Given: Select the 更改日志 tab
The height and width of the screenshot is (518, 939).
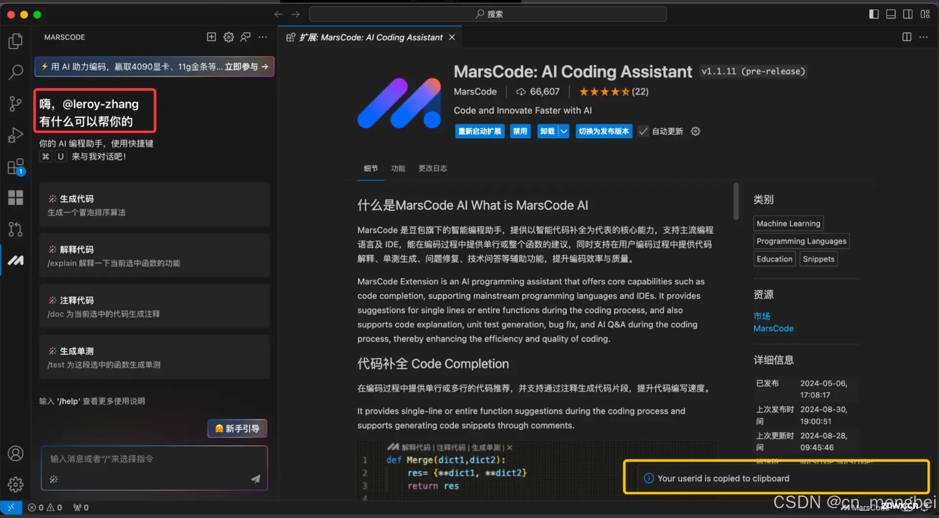Looking at the screenshot, I should (x=433, y=168).
